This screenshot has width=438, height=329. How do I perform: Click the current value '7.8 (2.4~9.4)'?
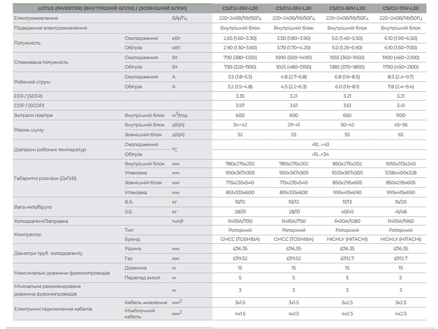click(401, 87)
